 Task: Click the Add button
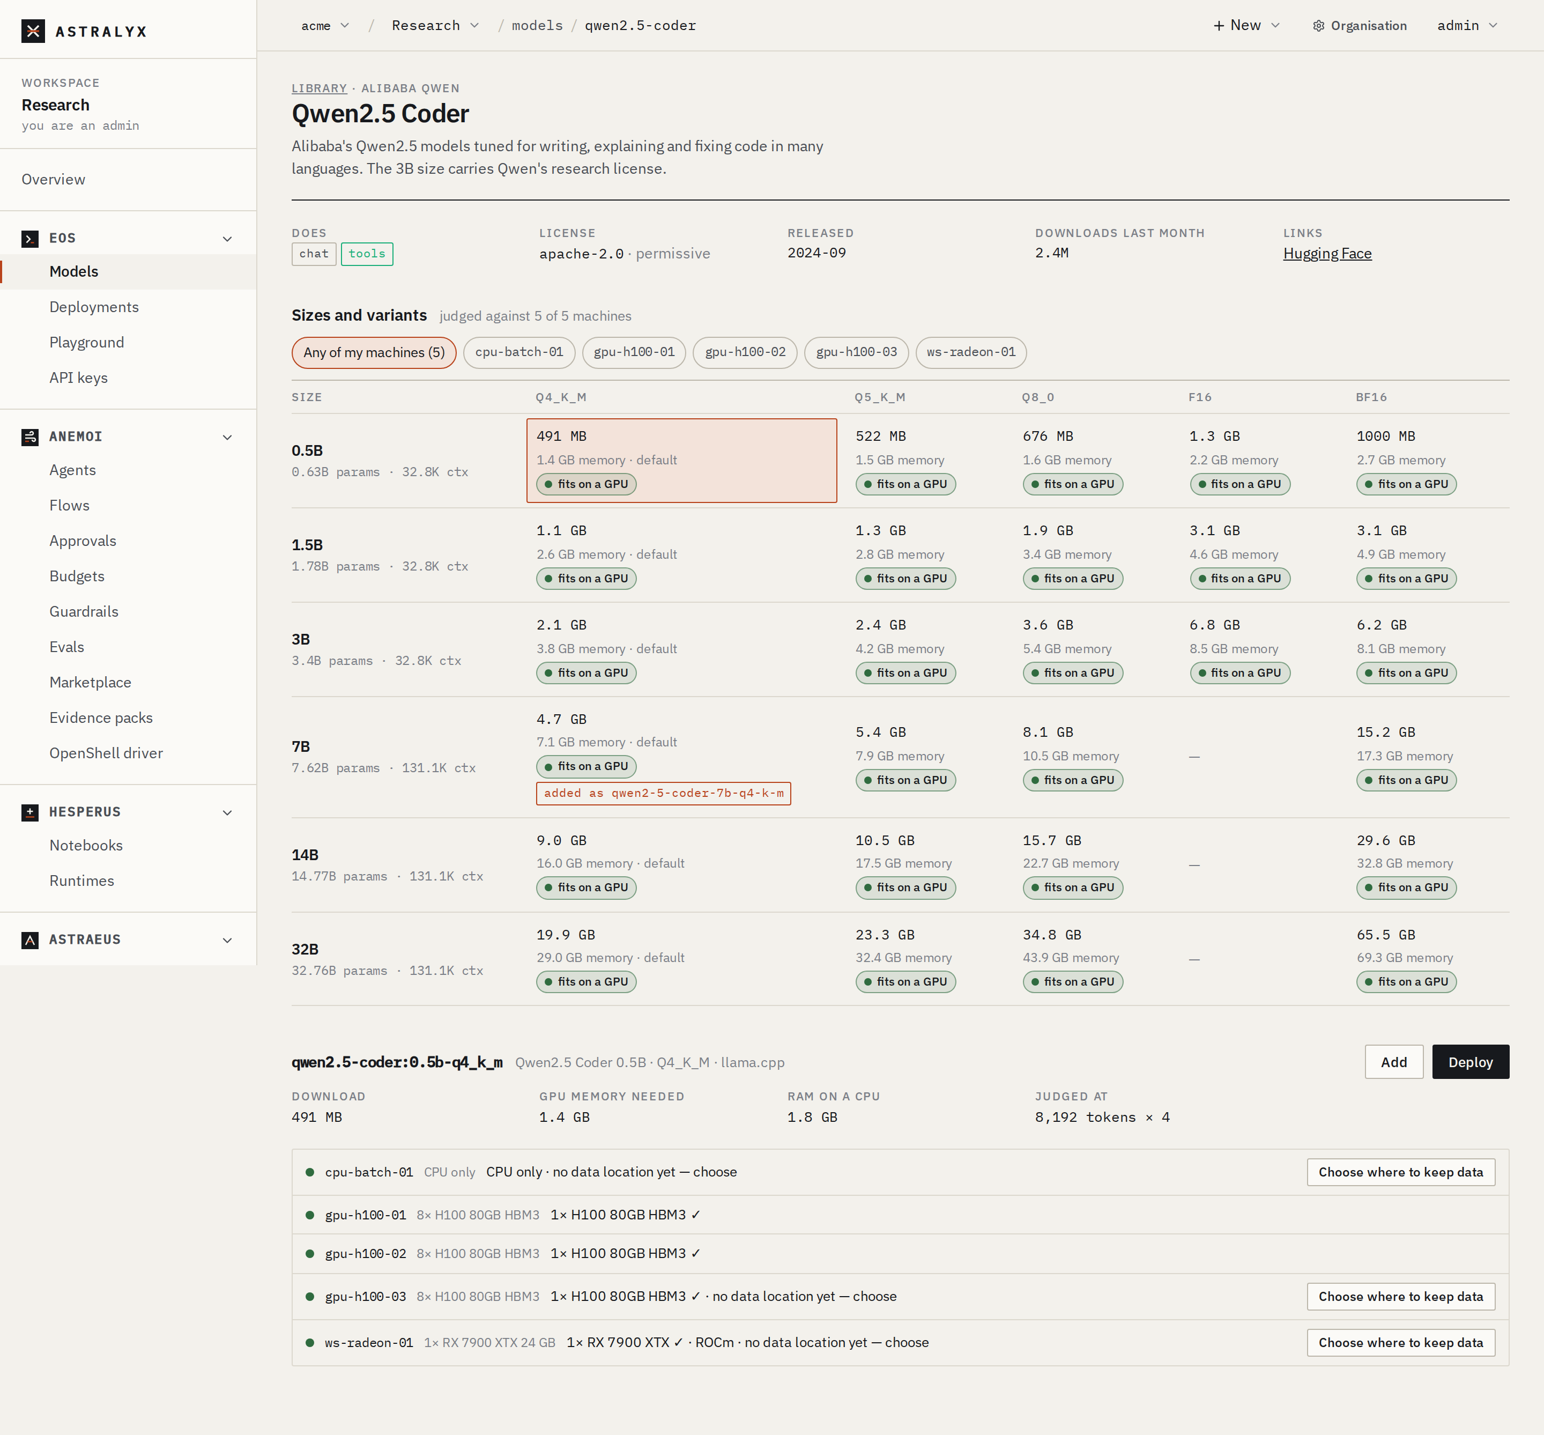[x=1393, y=1061]
